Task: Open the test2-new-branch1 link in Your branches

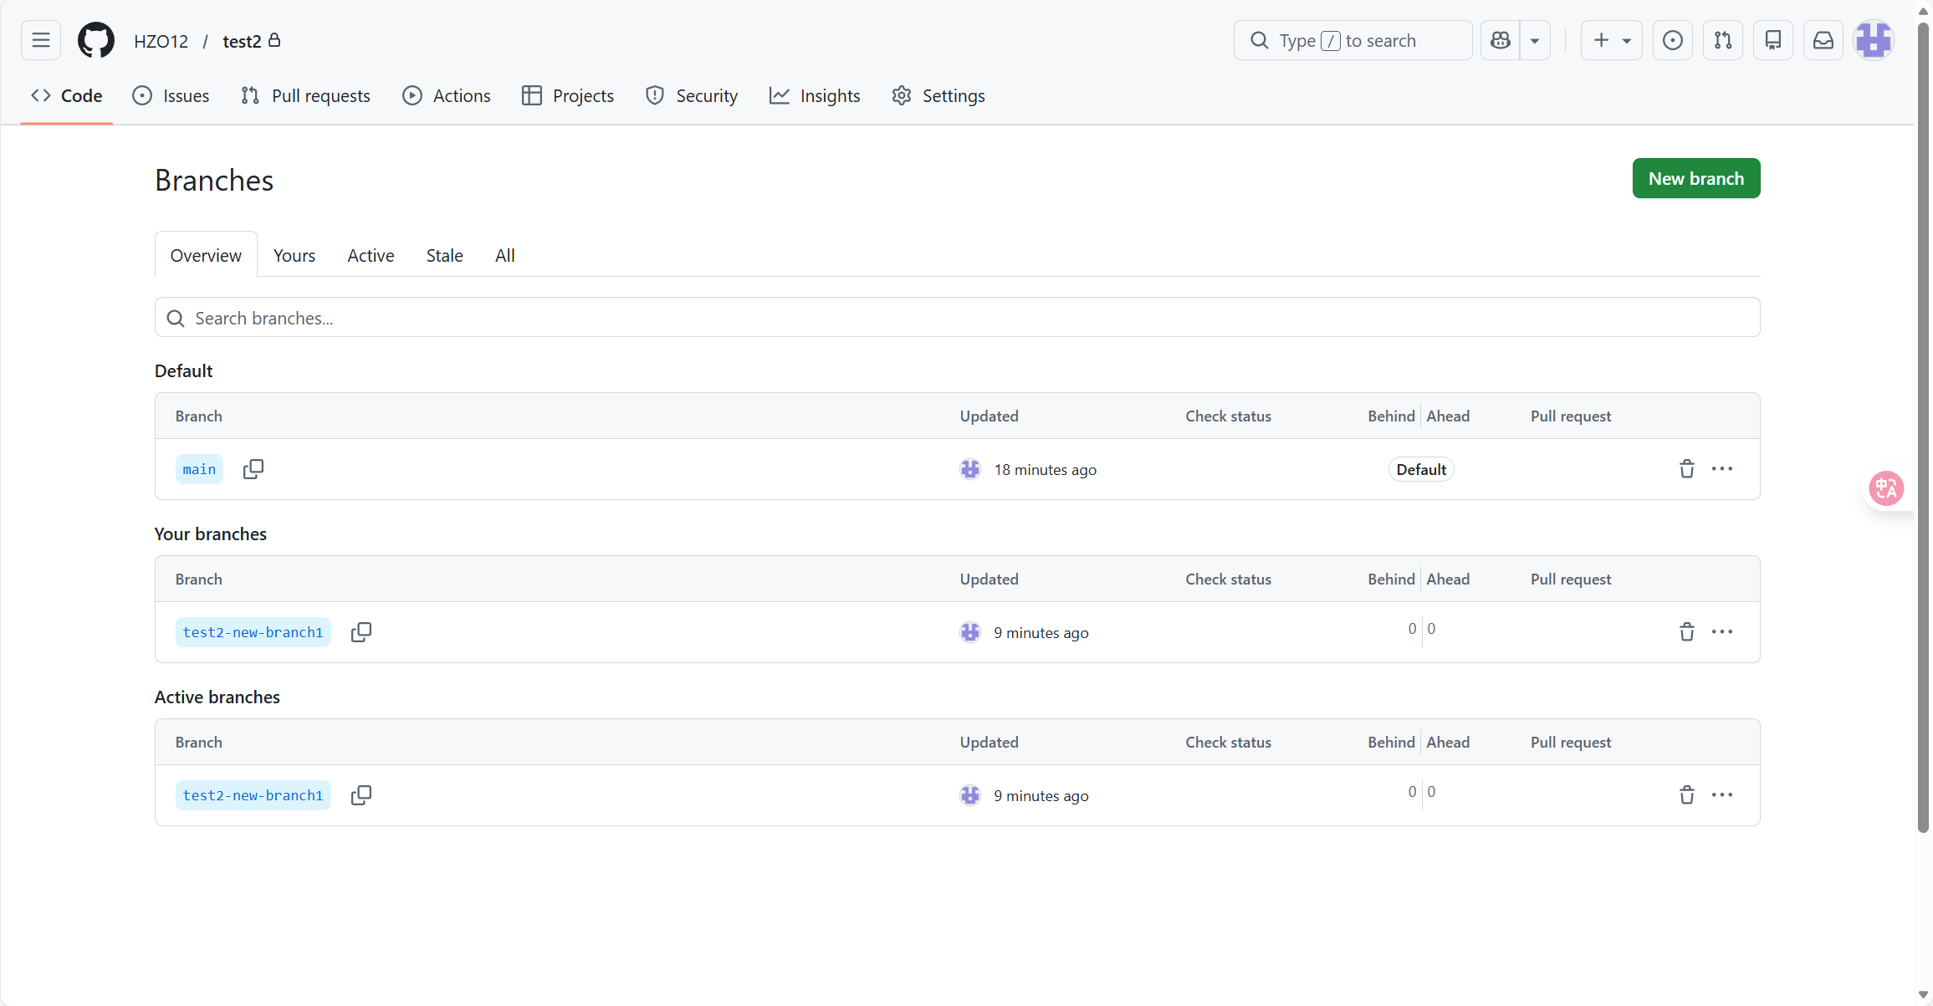Action: pyautogui.click(x=253, y=632)
